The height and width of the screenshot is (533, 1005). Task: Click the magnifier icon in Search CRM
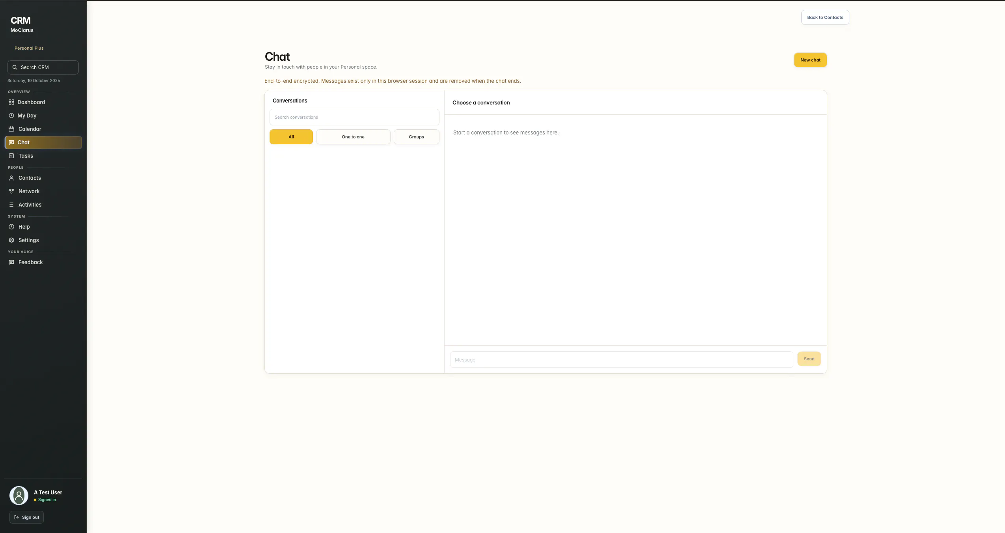[15, 67]
